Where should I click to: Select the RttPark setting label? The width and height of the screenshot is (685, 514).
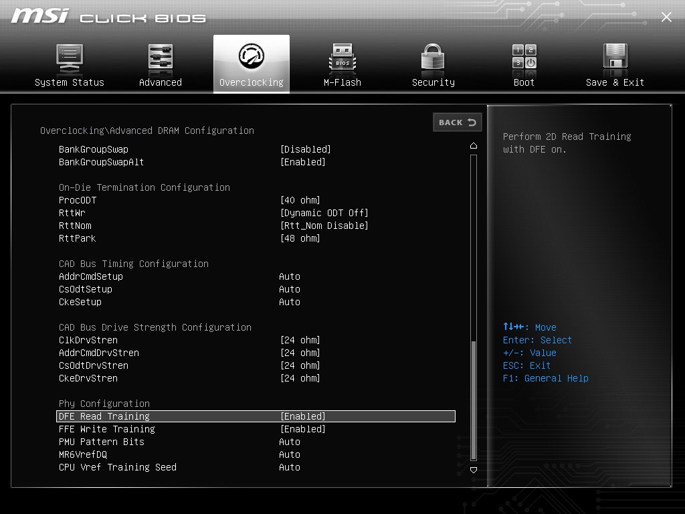pos(78,238)
